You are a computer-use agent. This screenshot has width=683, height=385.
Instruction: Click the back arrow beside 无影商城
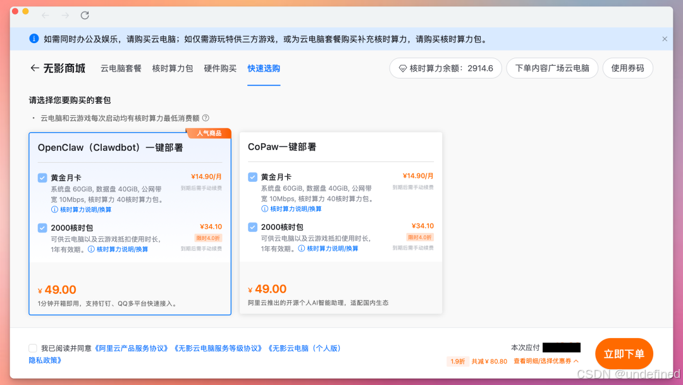coord(35,68)
